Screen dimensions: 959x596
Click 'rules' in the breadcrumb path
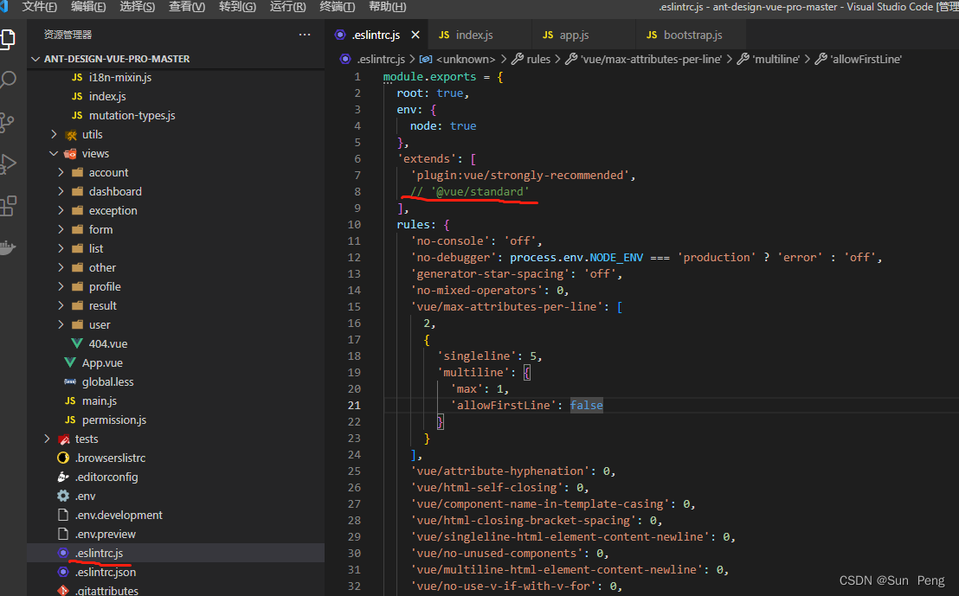537,59
